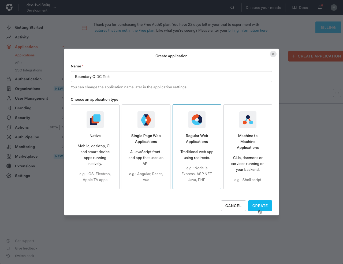Click the Extensions chip icon
343x264 pixels.
pyautogui.click(x=9, y=166)
